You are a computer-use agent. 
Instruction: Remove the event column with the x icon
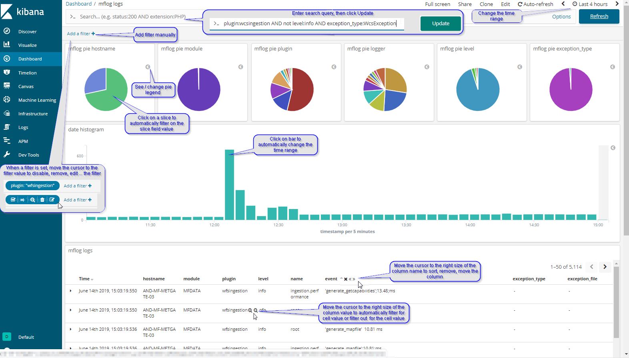[x=346, y=279]
